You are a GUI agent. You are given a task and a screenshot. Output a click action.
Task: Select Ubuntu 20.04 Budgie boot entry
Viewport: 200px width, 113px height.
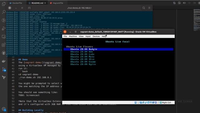pyautogui.click(x=118, y=49)
